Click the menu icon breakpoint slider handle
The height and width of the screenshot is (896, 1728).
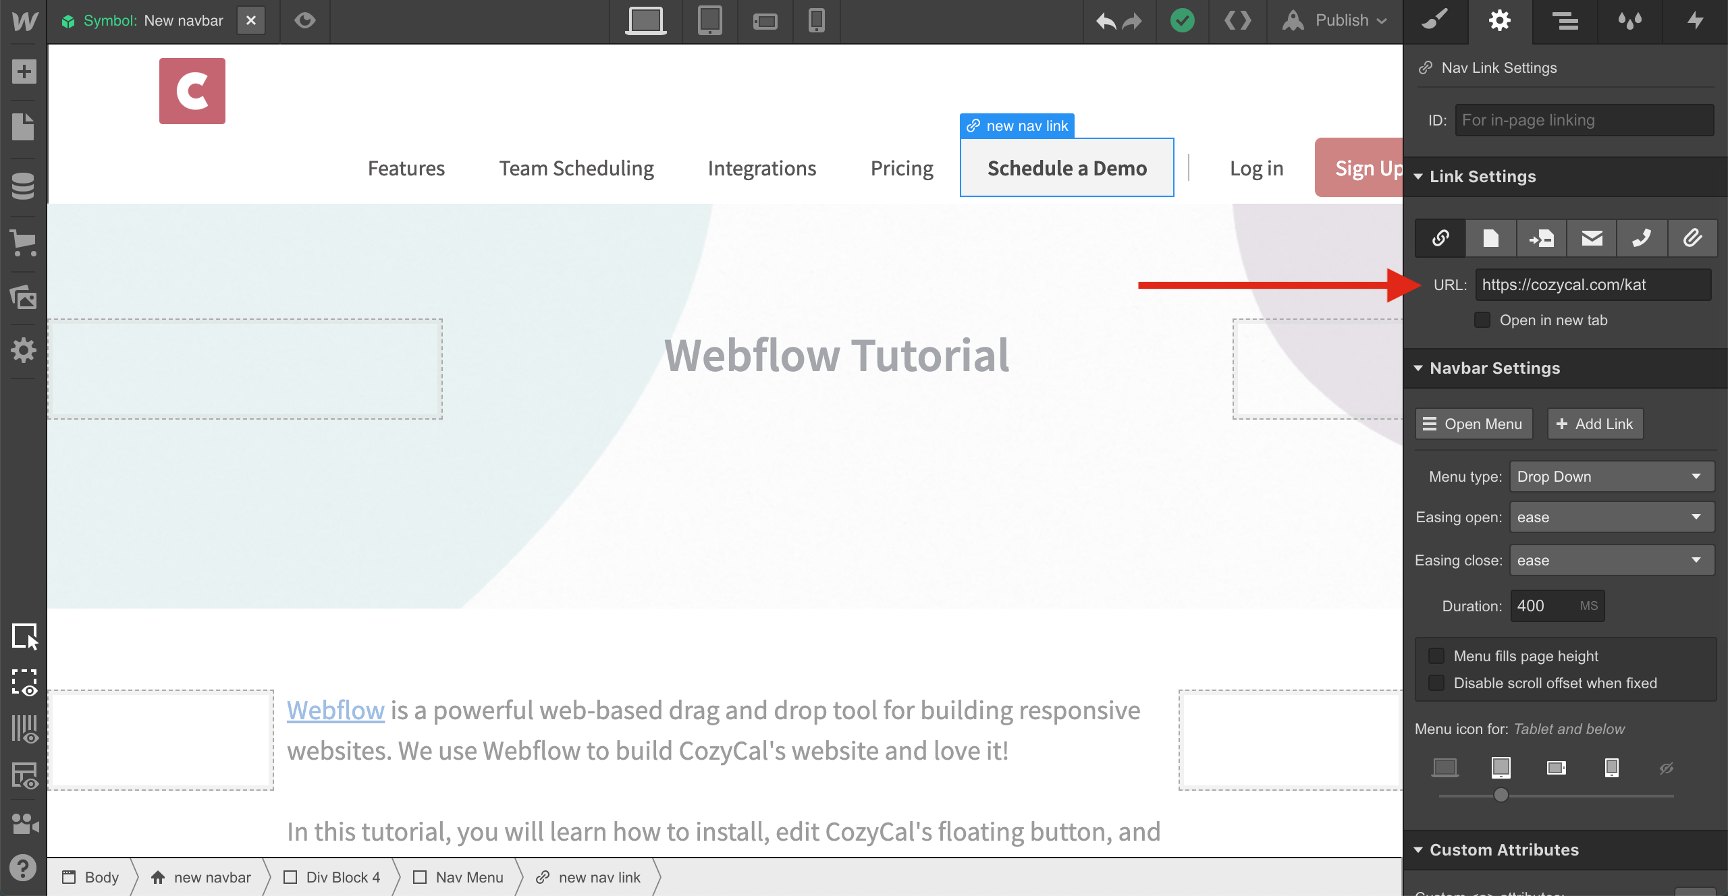pyautogui.click(x=1501, y=795)
